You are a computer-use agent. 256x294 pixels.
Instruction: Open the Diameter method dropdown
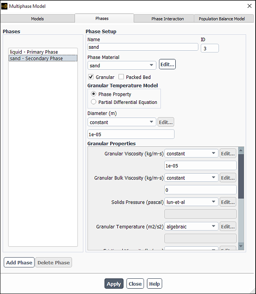point(122,122)
